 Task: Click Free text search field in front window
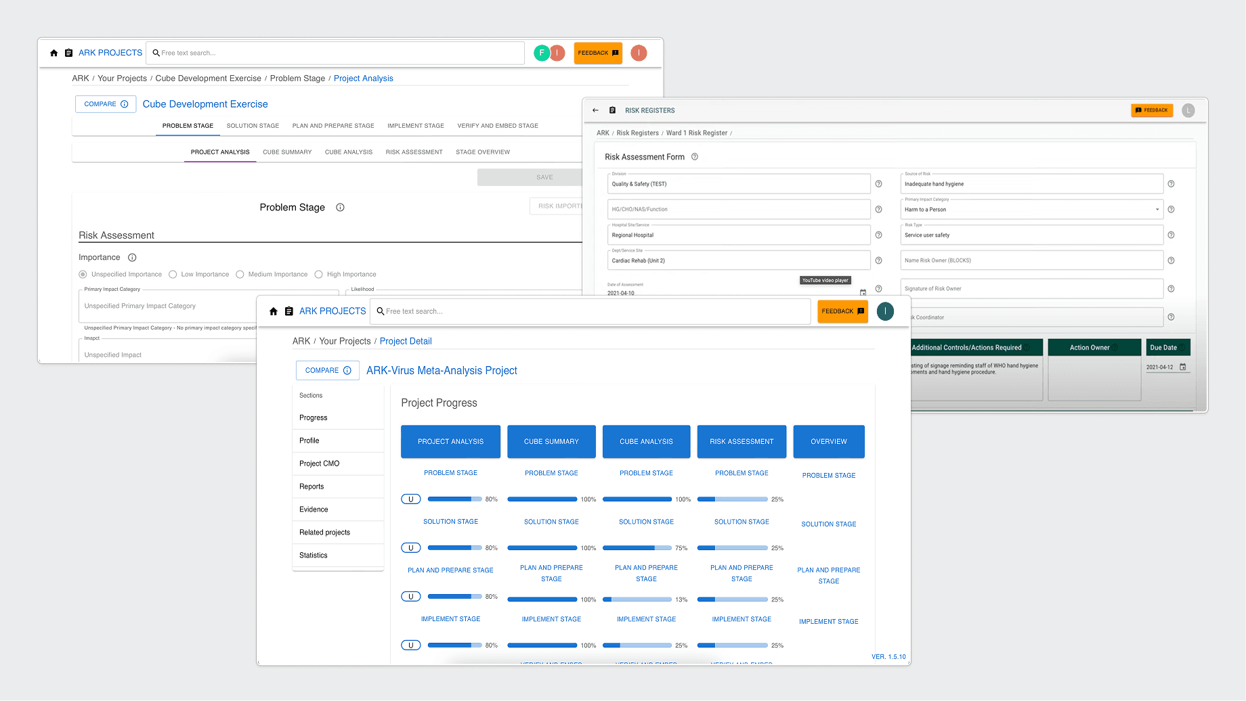coord(590,311)
